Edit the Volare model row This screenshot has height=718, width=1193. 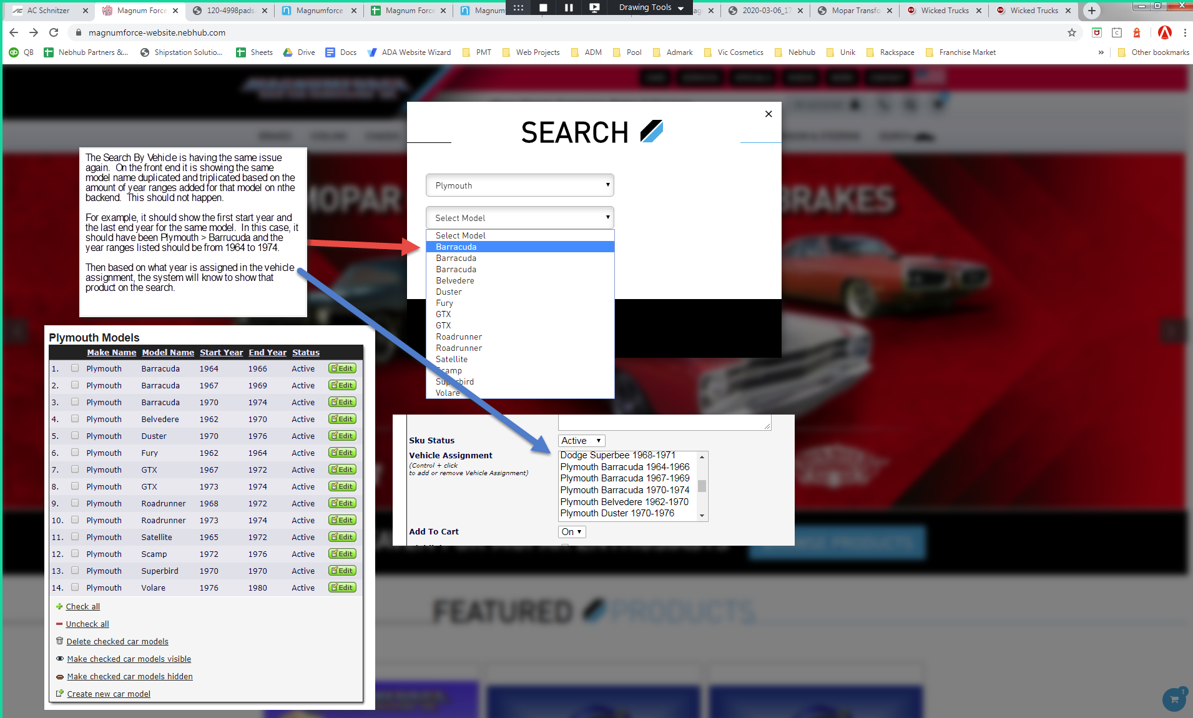(342, 588)
